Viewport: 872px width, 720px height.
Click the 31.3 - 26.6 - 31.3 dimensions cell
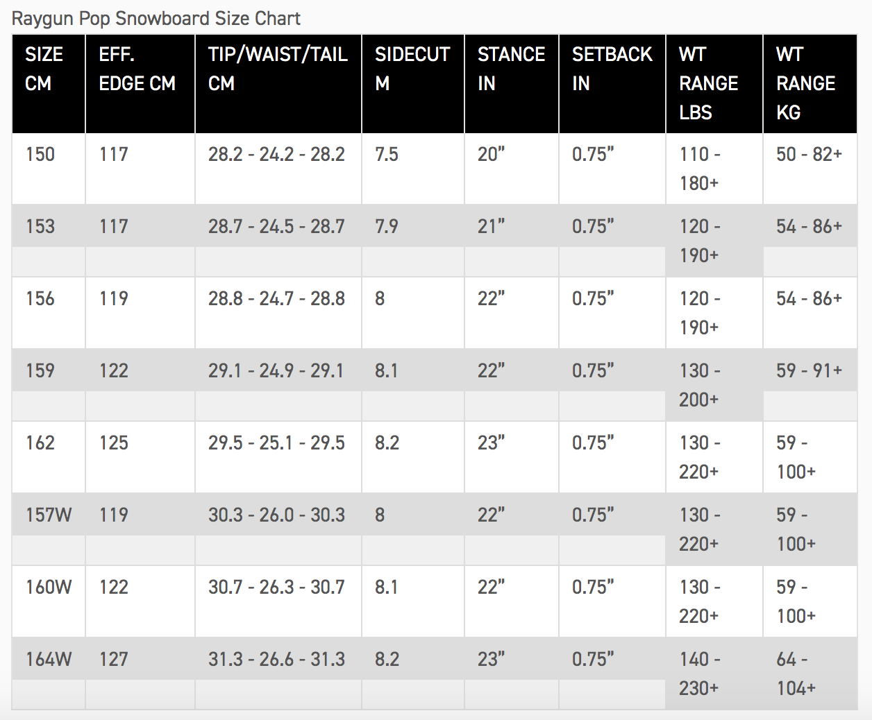pos(276,659)
